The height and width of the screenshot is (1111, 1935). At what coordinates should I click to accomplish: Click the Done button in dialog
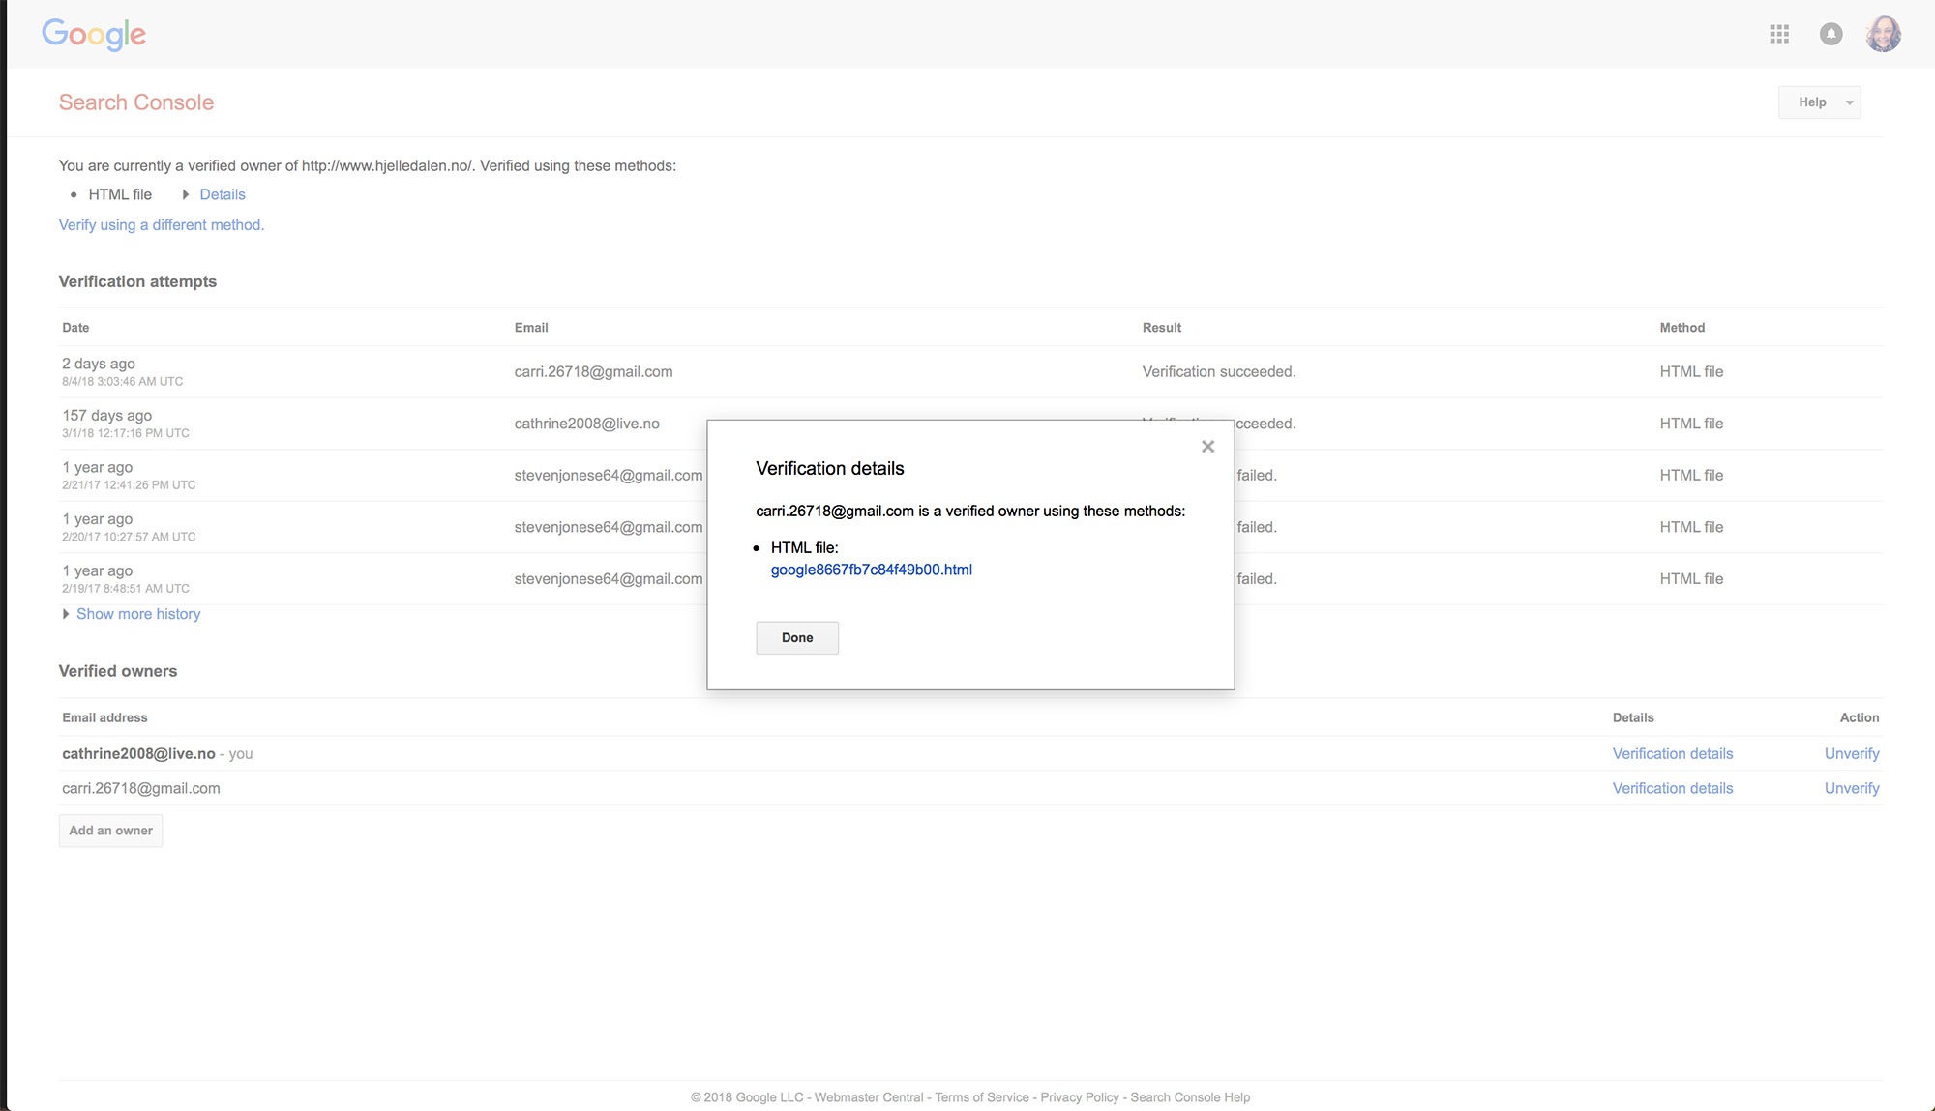tap(797, 638)
